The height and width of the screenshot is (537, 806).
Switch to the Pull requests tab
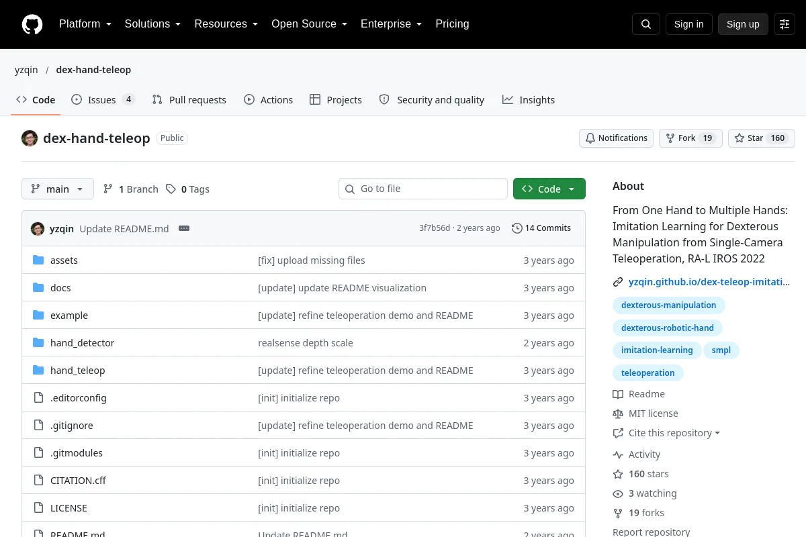pos(189,100)
